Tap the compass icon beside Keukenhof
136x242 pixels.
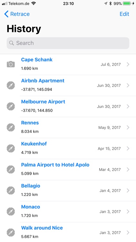pyautogui.click(x=11, y=148)
